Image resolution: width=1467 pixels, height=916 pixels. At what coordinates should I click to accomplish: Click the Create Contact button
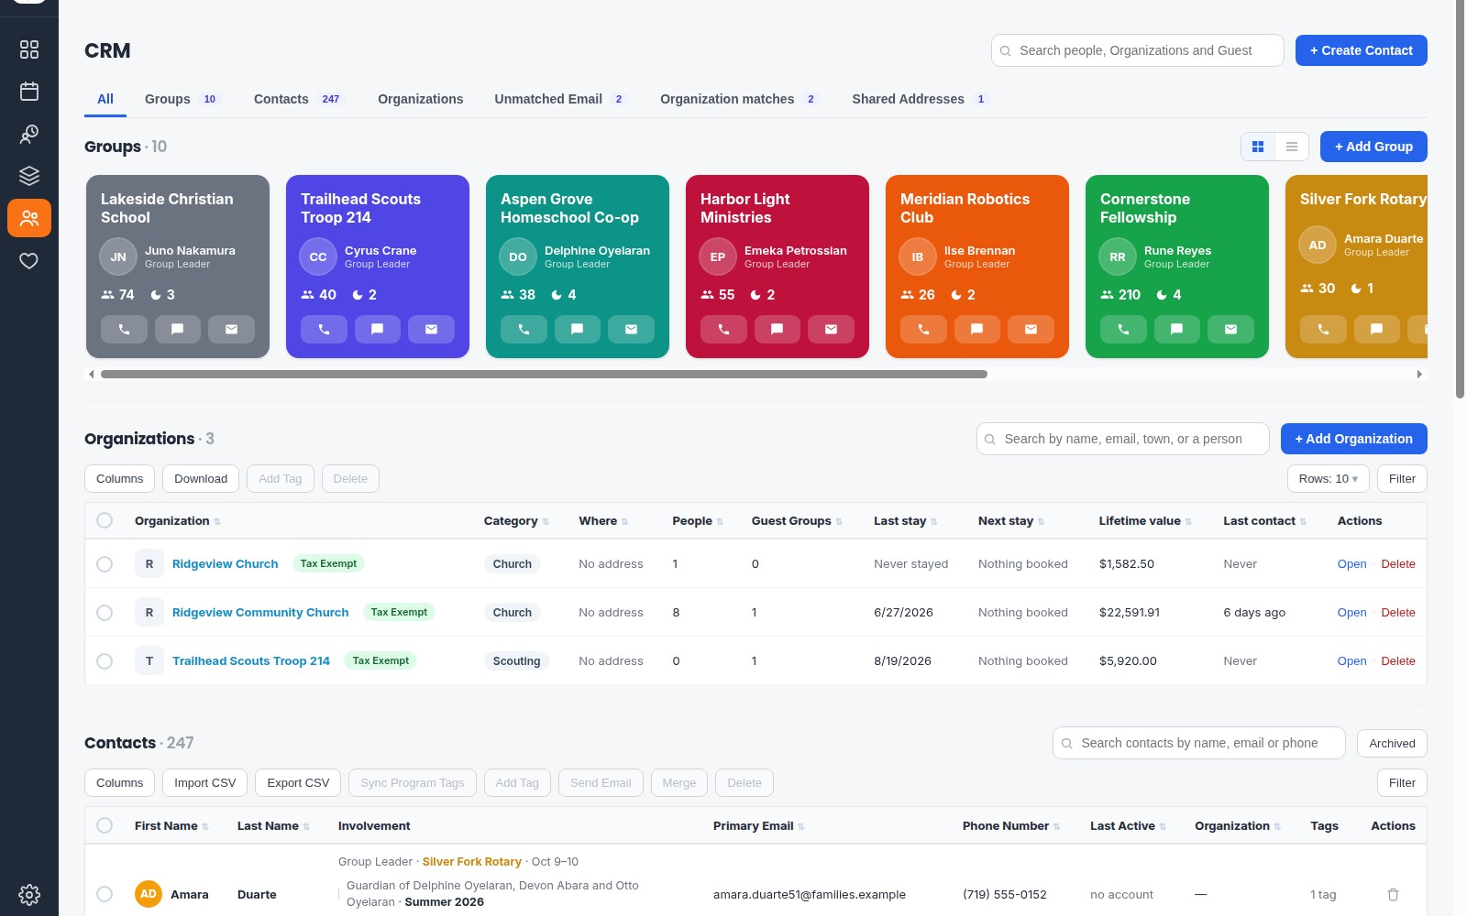click(x=1361, y=50)
